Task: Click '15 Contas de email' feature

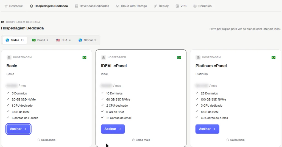Action: 119,118
